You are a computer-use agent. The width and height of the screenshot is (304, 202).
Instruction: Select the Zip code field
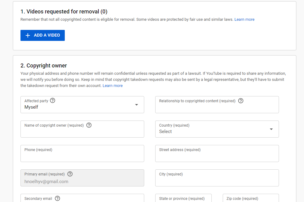pos(251,199)
